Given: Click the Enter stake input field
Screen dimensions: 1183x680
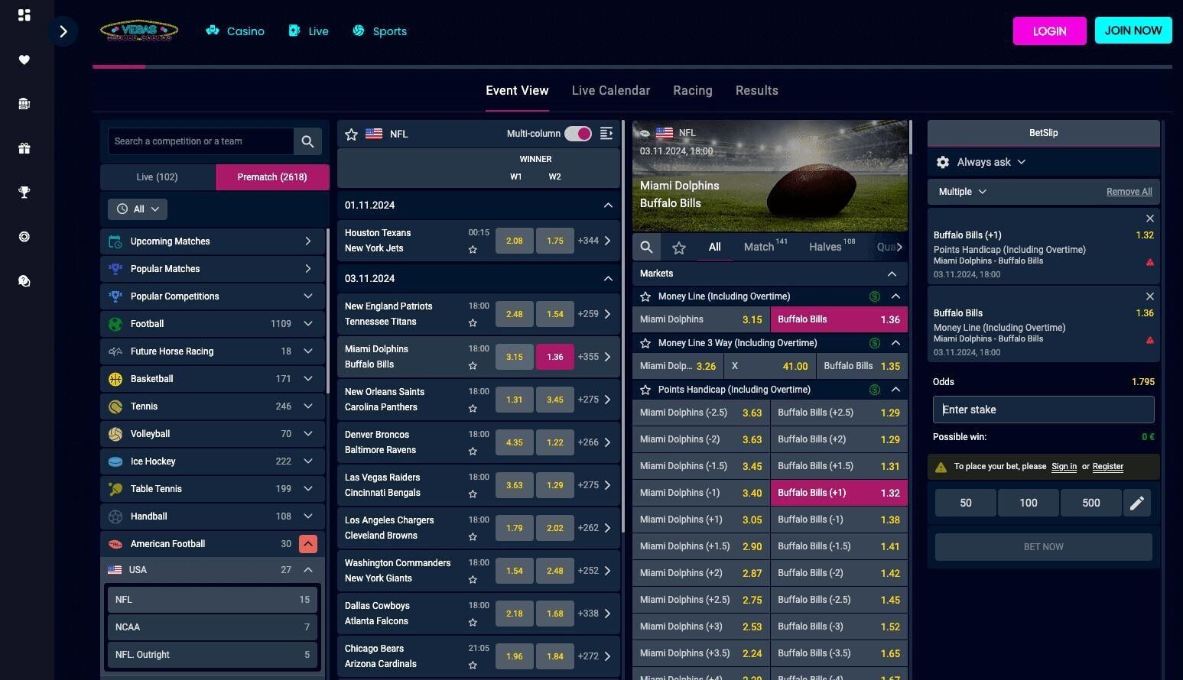Looking at the screenshot, I should [x=1043, y=410].
